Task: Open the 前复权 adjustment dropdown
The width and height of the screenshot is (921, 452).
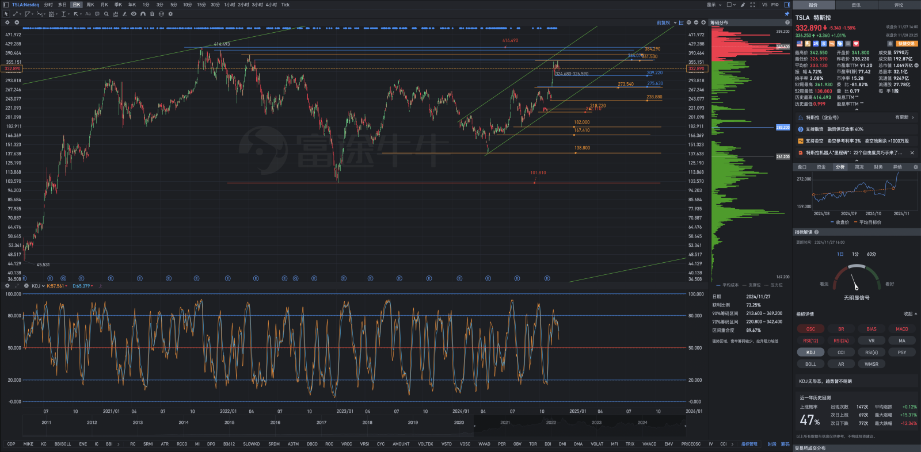Action: click(667, 22)
